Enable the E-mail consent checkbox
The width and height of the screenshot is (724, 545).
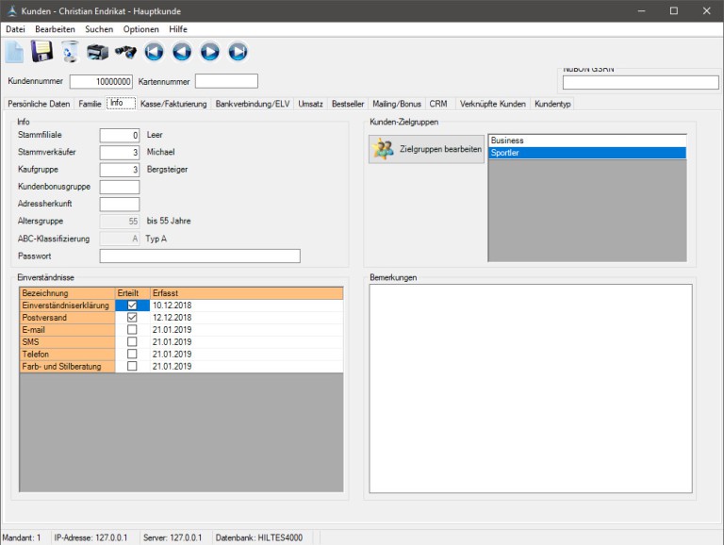(x=132, y=330)
